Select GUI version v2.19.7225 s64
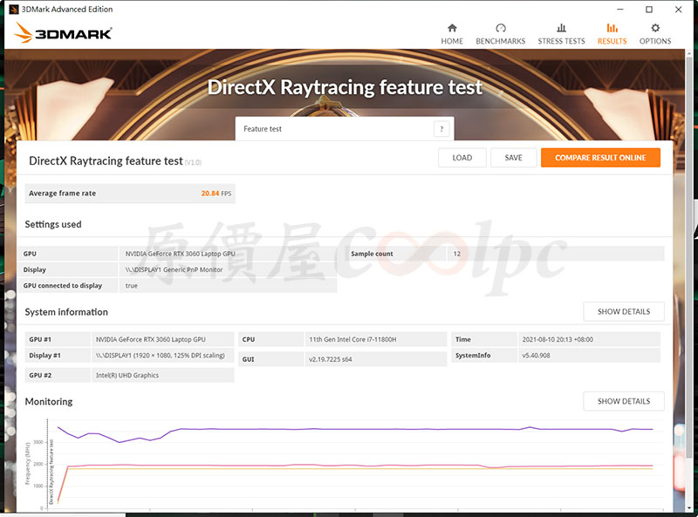698x517 pixels. tap(331, 359)
